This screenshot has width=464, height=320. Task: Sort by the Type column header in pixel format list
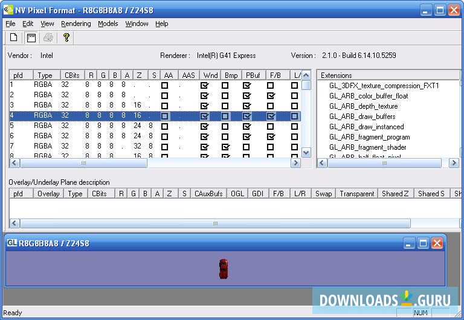[x=47, y=75]
